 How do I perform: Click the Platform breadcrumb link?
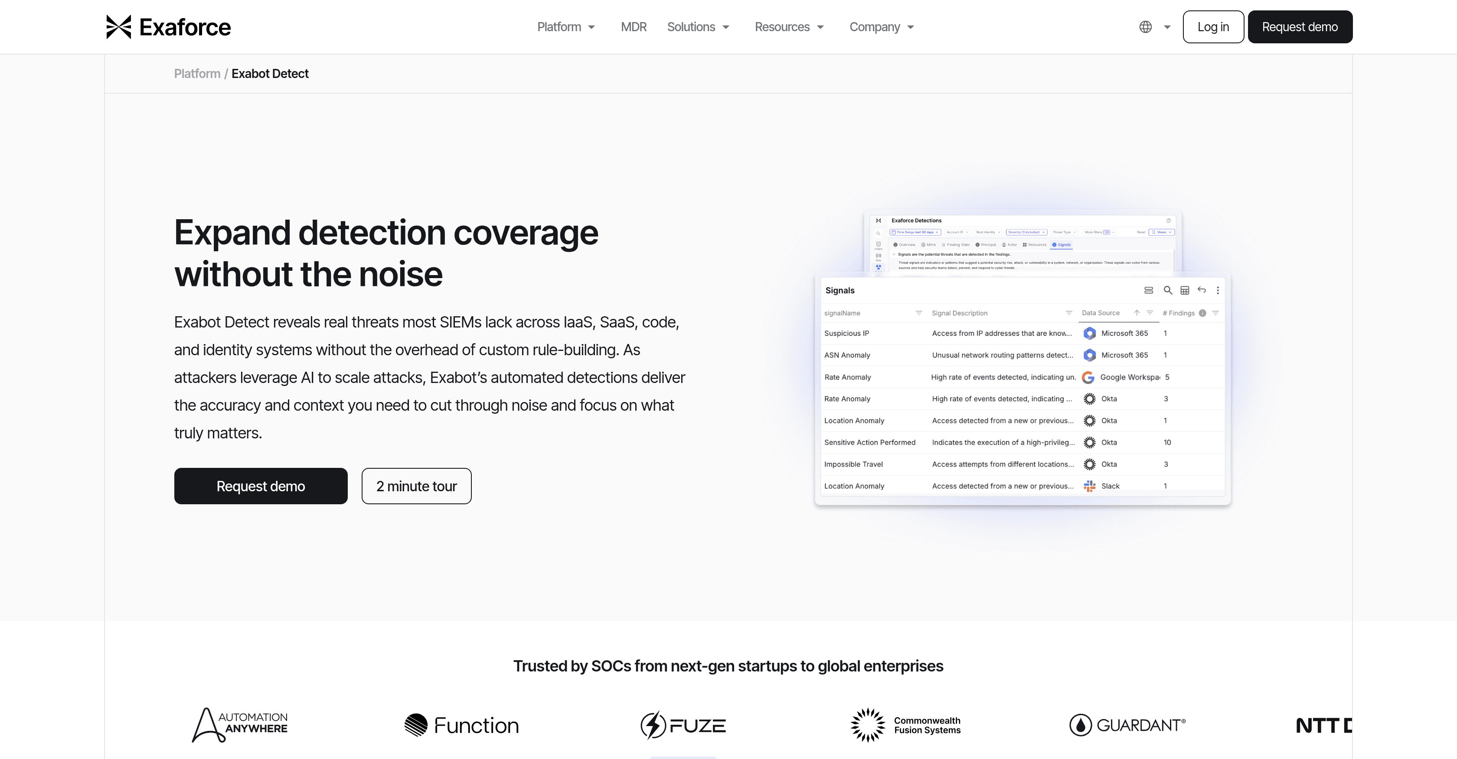197,74
